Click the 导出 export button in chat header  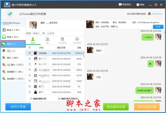click(x=158, y=27)
